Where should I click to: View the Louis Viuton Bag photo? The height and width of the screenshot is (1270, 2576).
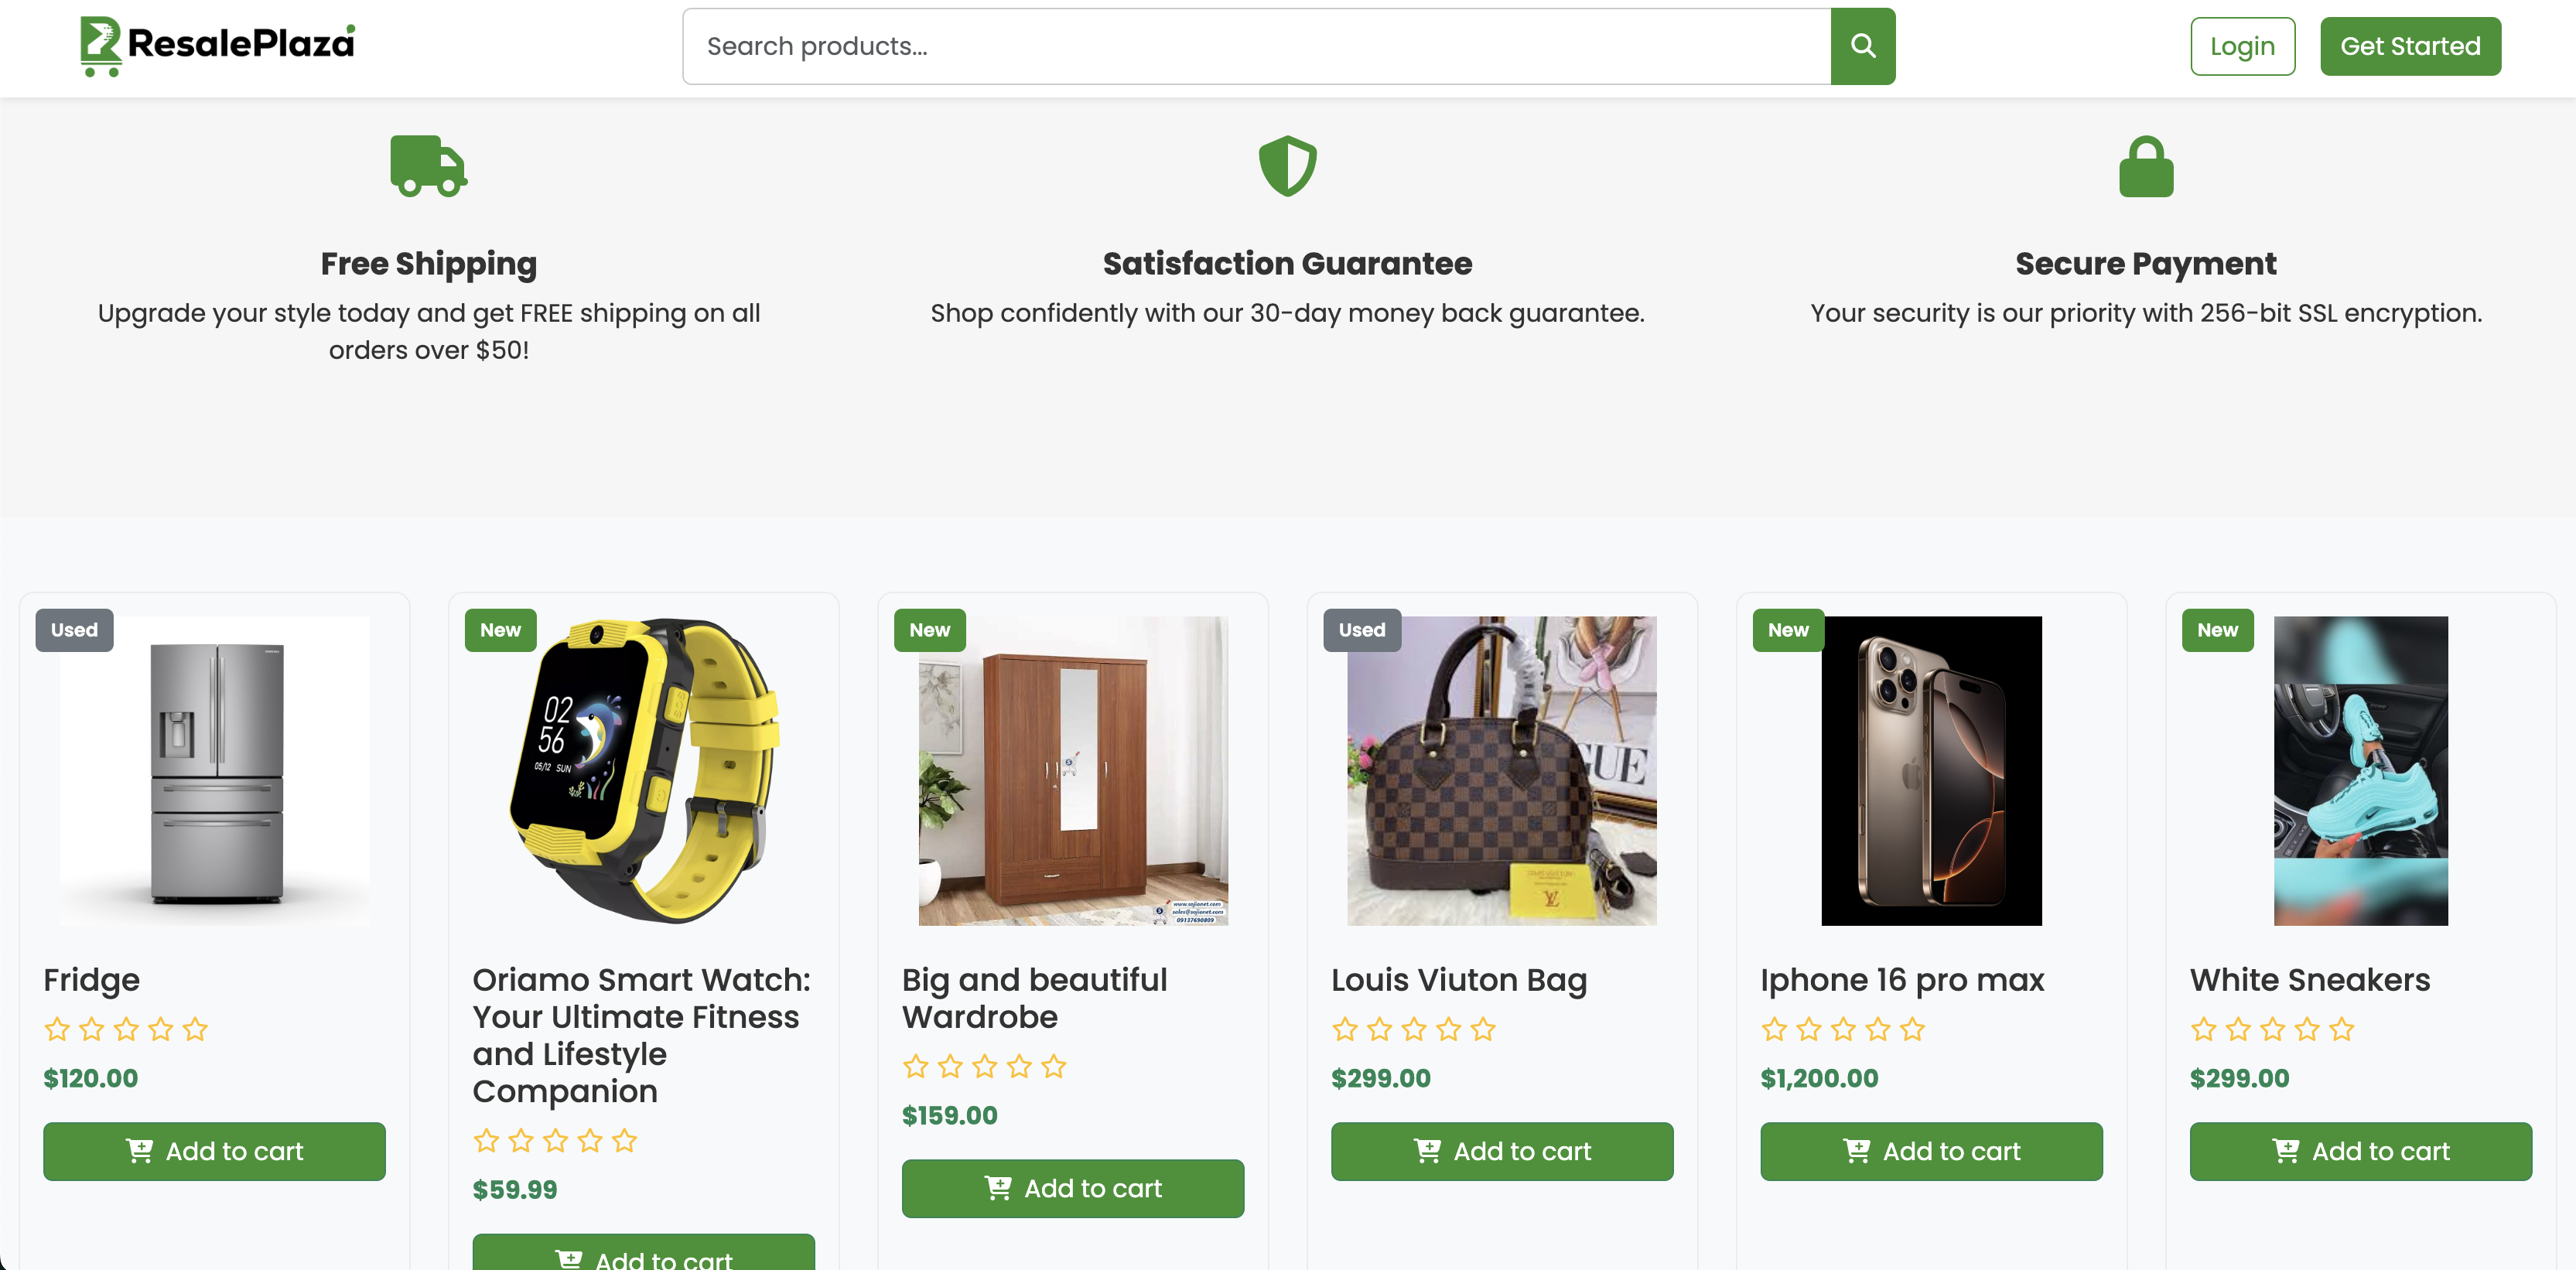(x=1501, y=770)
